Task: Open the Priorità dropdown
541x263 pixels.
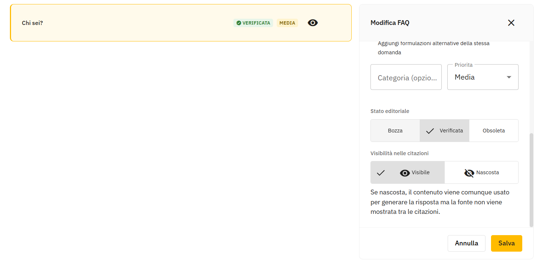Action: pos(483,77)
